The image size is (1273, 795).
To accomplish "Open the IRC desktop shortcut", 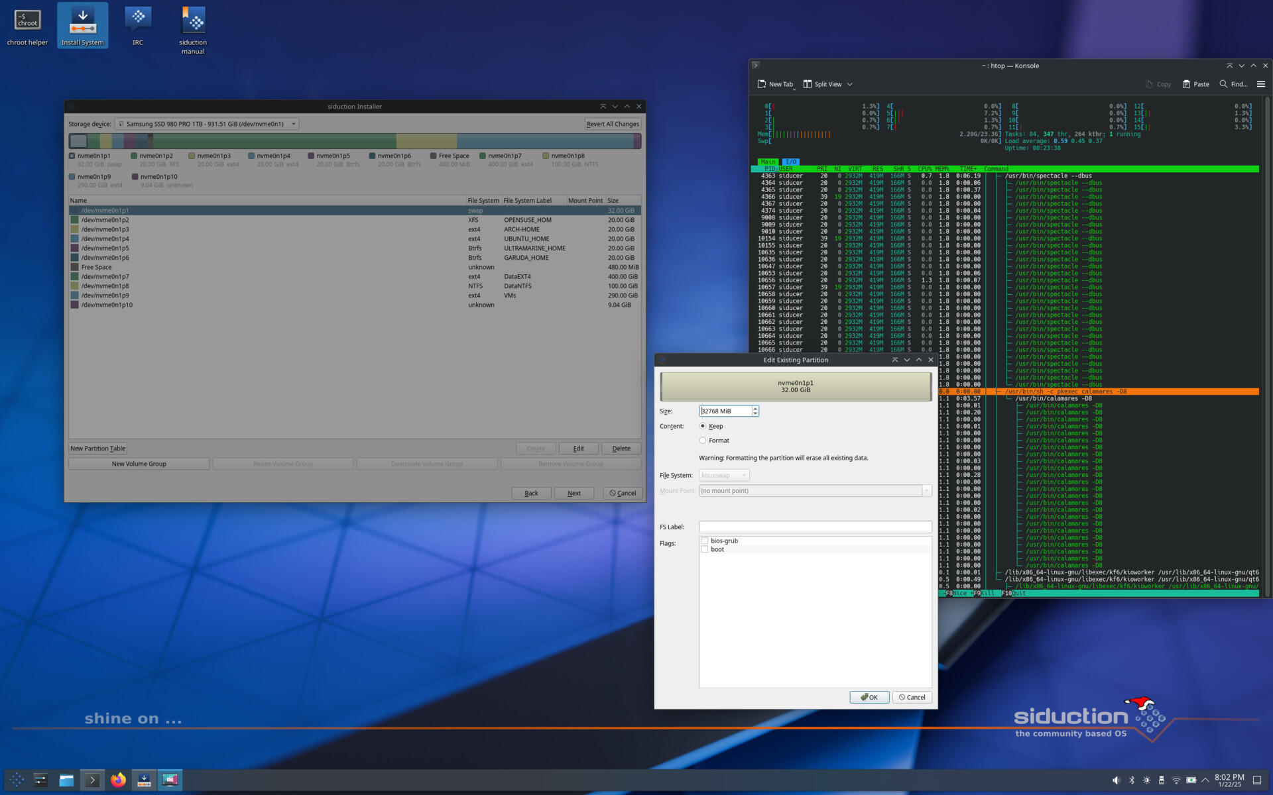I will click(x=137, y=26).
